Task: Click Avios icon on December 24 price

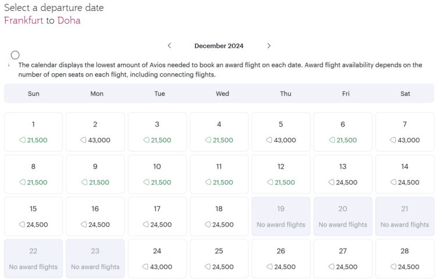Action: coord(146,267)
